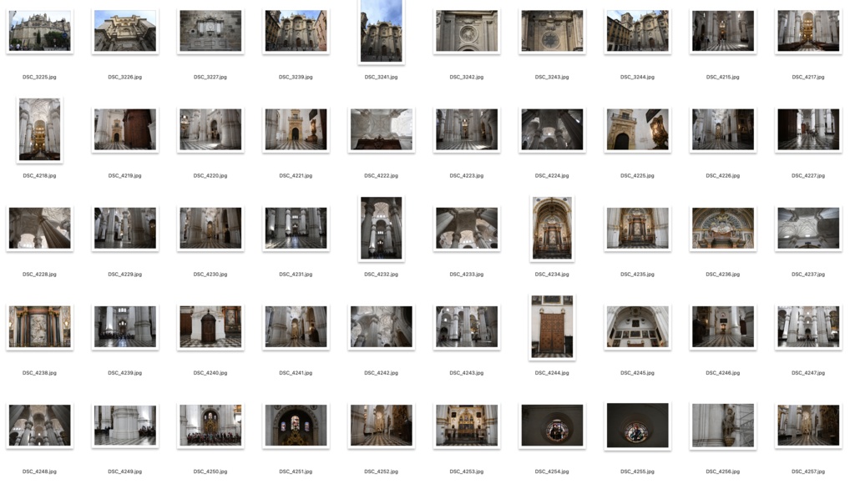Select the DSC_4245.jpg thumbnail
This screenshot has height=484, width=855.
click(x=637, y=327)
